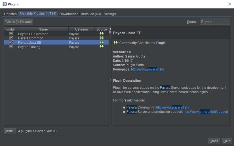Collapse left pane with the left-pointing arrow
This screenshot has width=234, height=146.
[110, 29]
